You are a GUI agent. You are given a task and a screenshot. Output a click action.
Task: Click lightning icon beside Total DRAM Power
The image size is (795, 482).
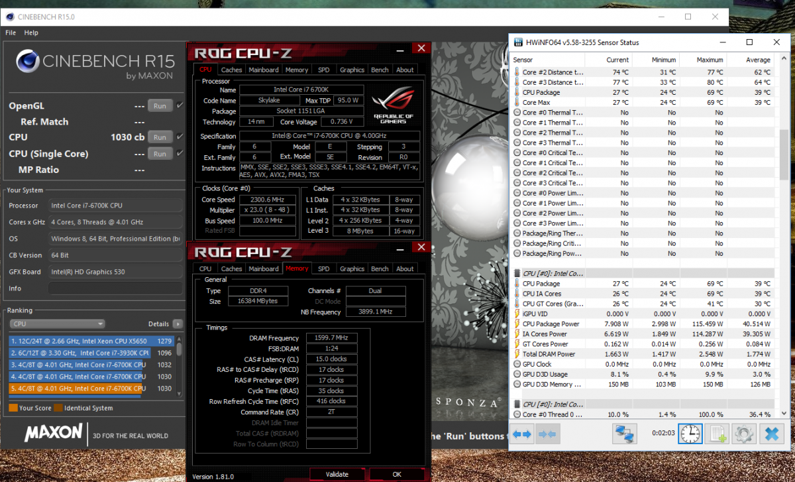(x=517, y=354)
